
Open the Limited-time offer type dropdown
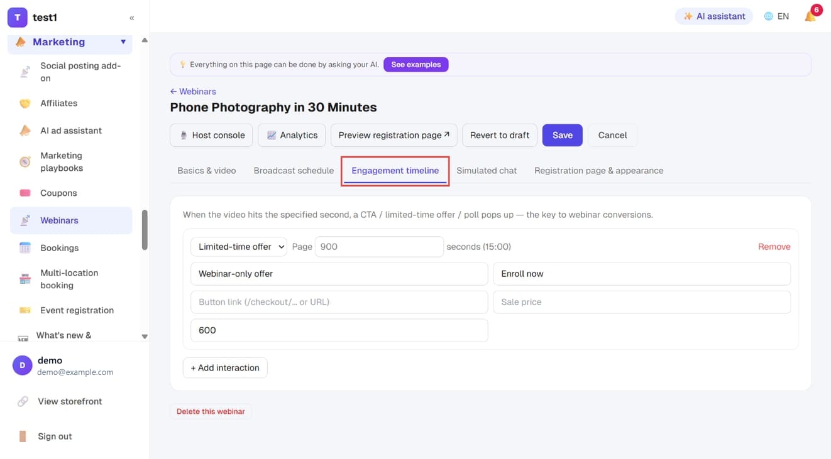tap(239, 247)
